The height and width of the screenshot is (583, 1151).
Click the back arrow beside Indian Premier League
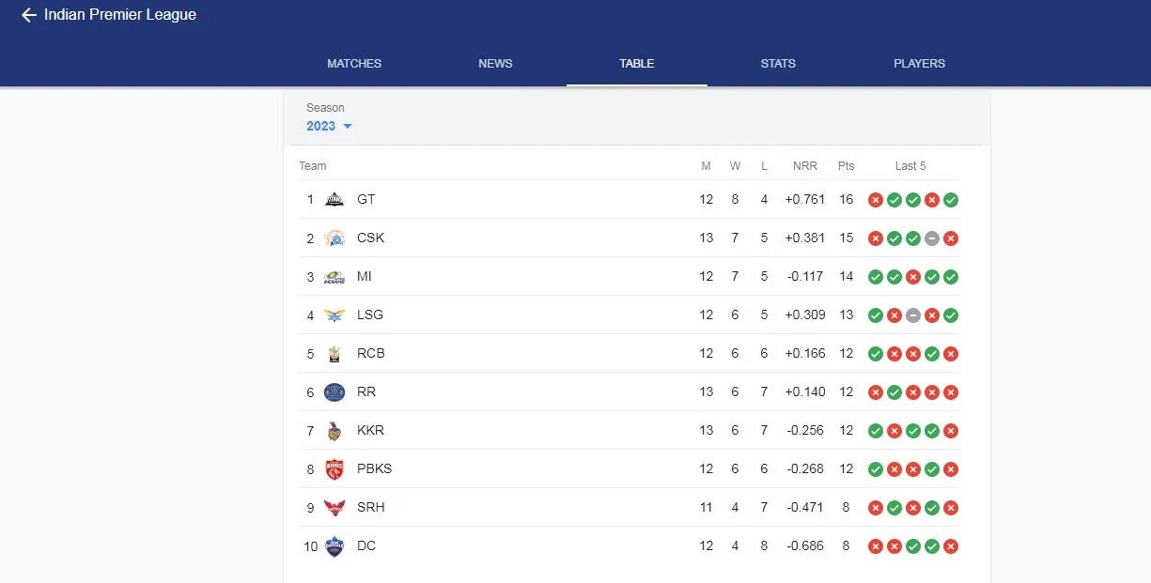[x=29, y=15]
